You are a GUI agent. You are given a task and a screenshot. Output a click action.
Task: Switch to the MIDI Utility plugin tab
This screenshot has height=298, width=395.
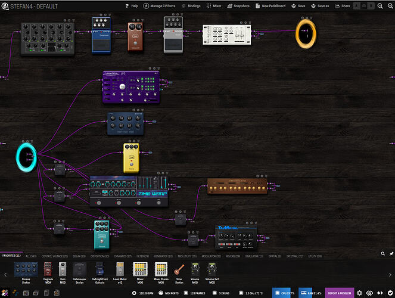pos(187,256)
